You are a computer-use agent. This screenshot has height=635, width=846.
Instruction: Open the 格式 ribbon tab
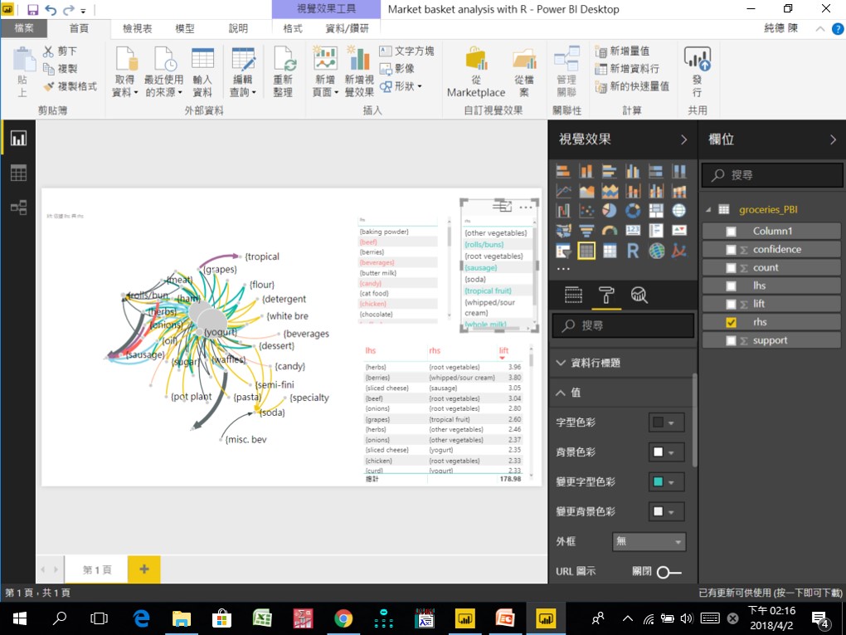[x=293, y=28]
